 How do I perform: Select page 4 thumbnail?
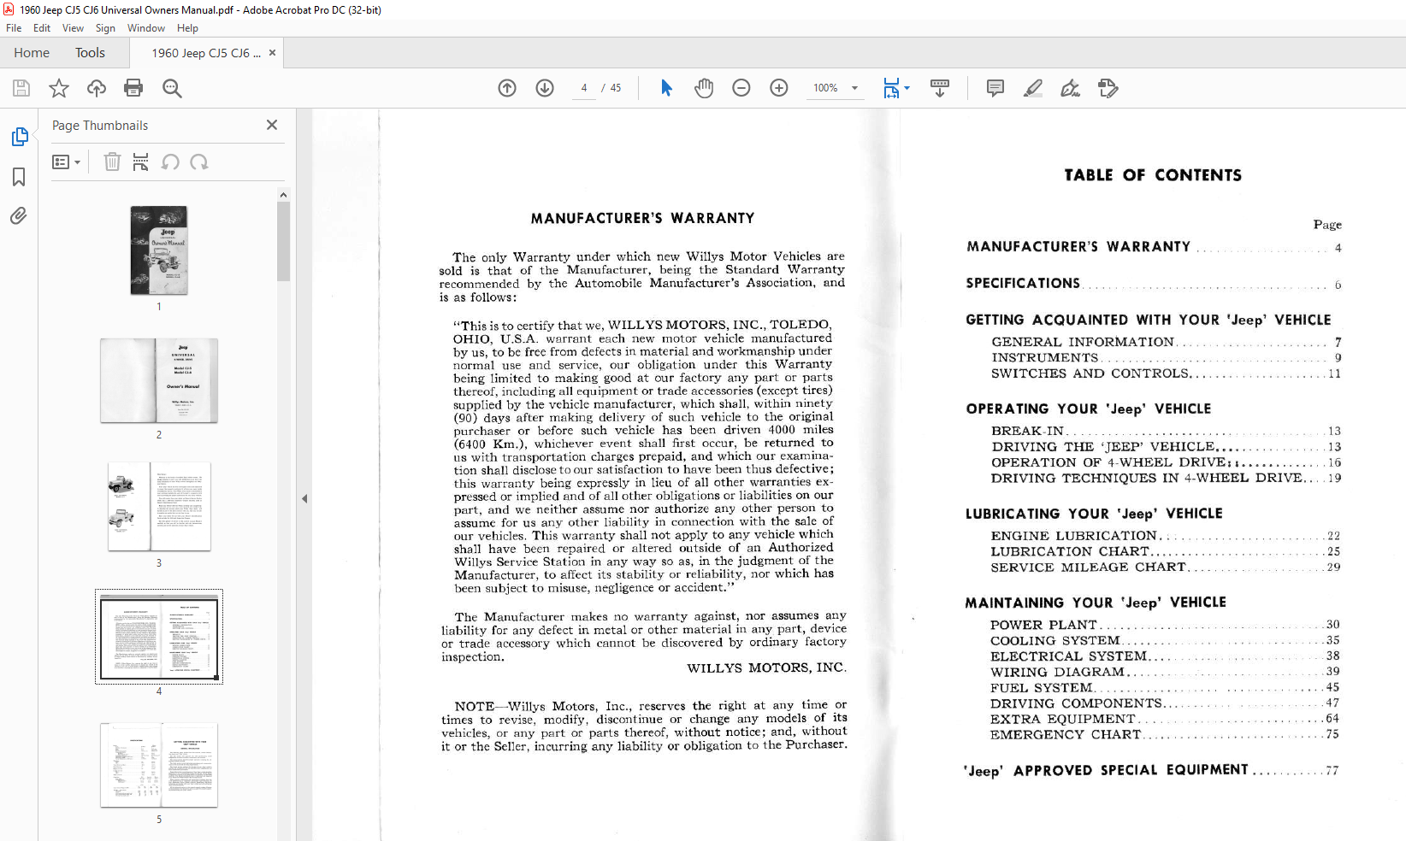pos(159,638)
